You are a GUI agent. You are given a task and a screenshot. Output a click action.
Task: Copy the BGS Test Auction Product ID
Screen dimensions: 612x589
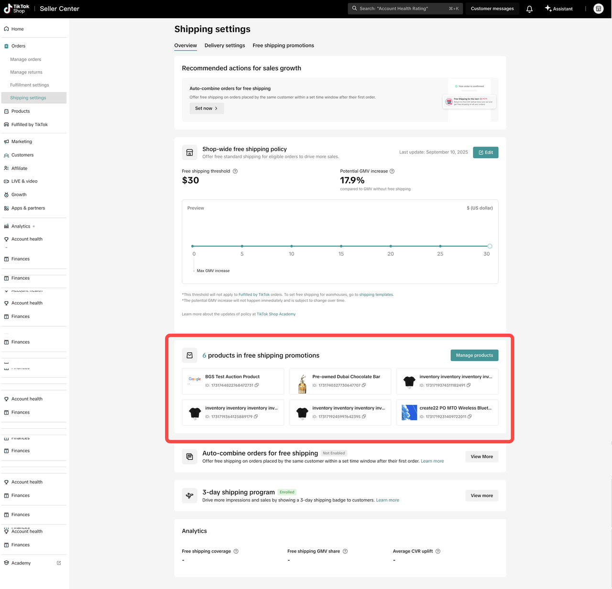[257, 385]
